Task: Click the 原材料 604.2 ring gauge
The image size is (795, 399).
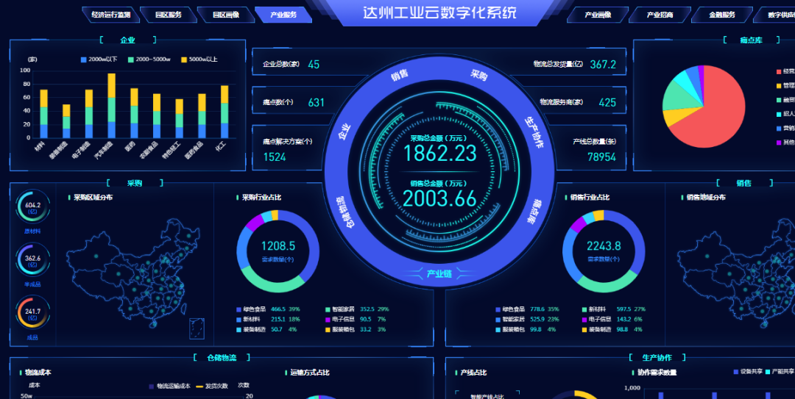Action: pos(33,208)
